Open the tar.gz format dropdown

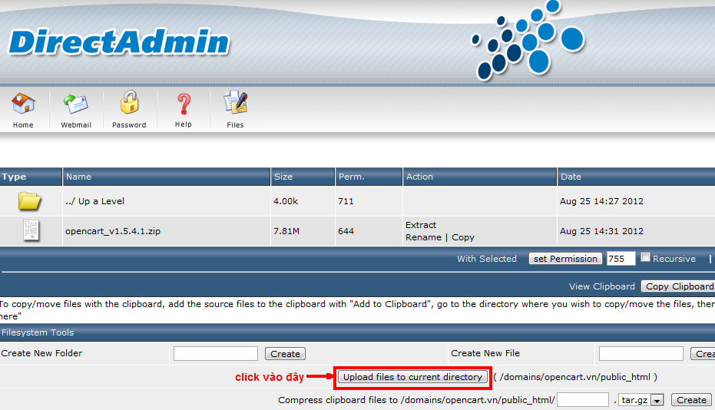[x=641, y=400]
